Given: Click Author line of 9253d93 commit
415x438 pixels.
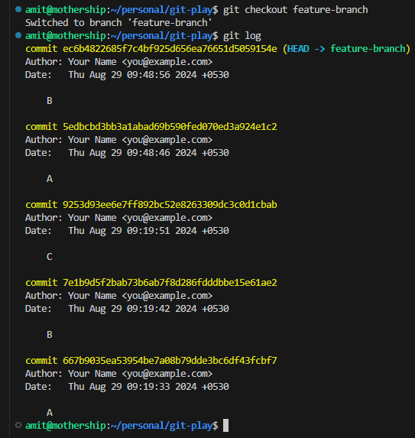Looking at the screenshot, I should pos(118,218).
